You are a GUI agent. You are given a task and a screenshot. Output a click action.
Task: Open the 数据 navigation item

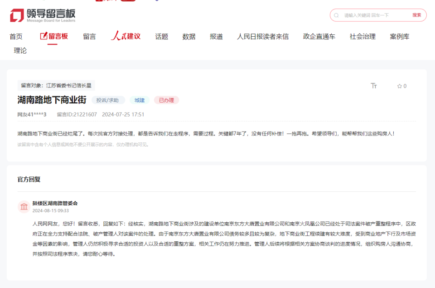point(189,36)
